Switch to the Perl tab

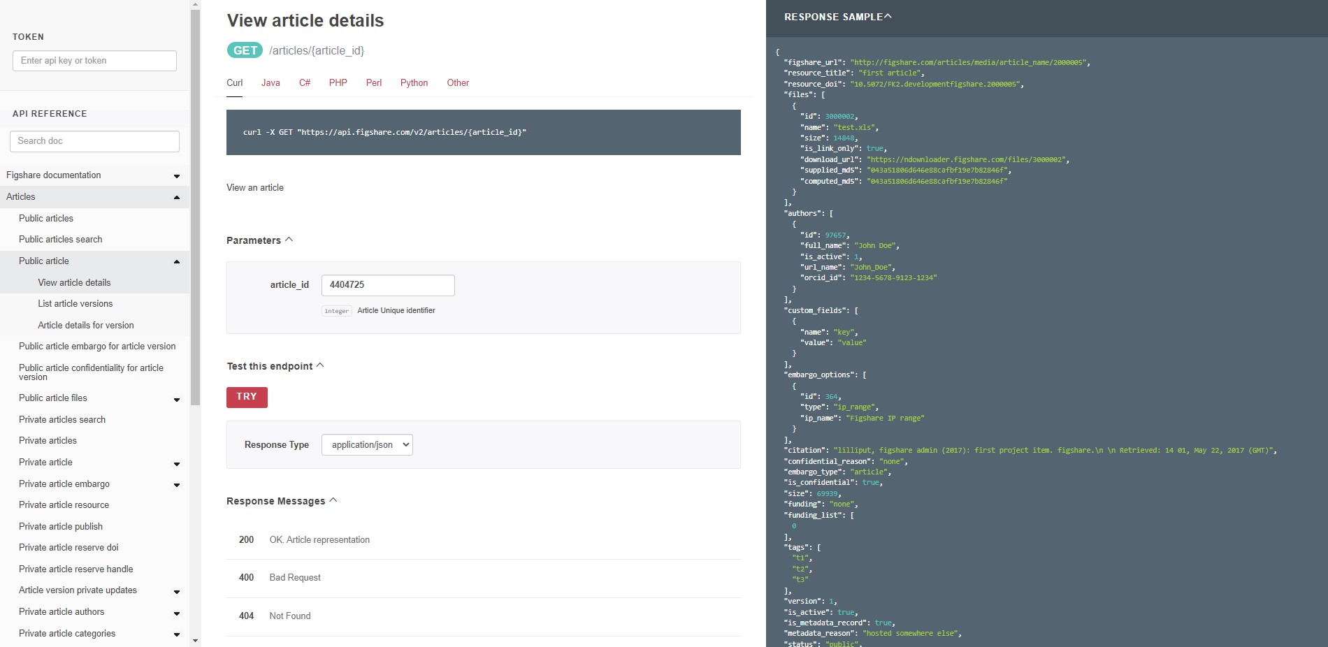click(x=374, y=82)
